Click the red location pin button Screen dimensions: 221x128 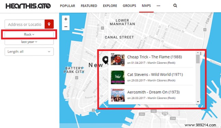[x=49, y=24]
